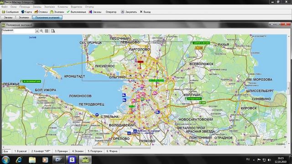Switch to the Заказы window tab
The image size is (292, 164).
(x=8, y=17)
